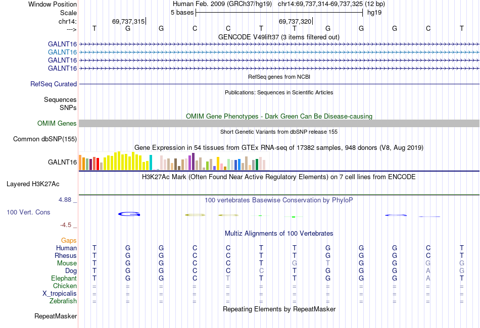Click RefSeq genes from NCBI title
Viewport: 480px width, 328px height.
pyautogui.click(x=279, y=77)
